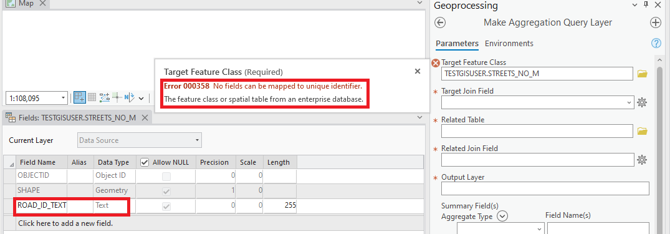
Task: Browse for the Related Table folder
Action: point(642,131)
